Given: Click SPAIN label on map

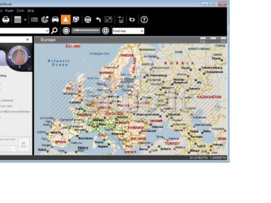Looking at the screenshot, I should 60,142.
